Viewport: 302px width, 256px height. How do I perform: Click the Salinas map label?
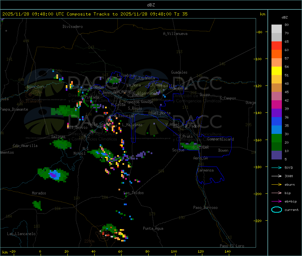pyautogui.click(x=58, y=137)
